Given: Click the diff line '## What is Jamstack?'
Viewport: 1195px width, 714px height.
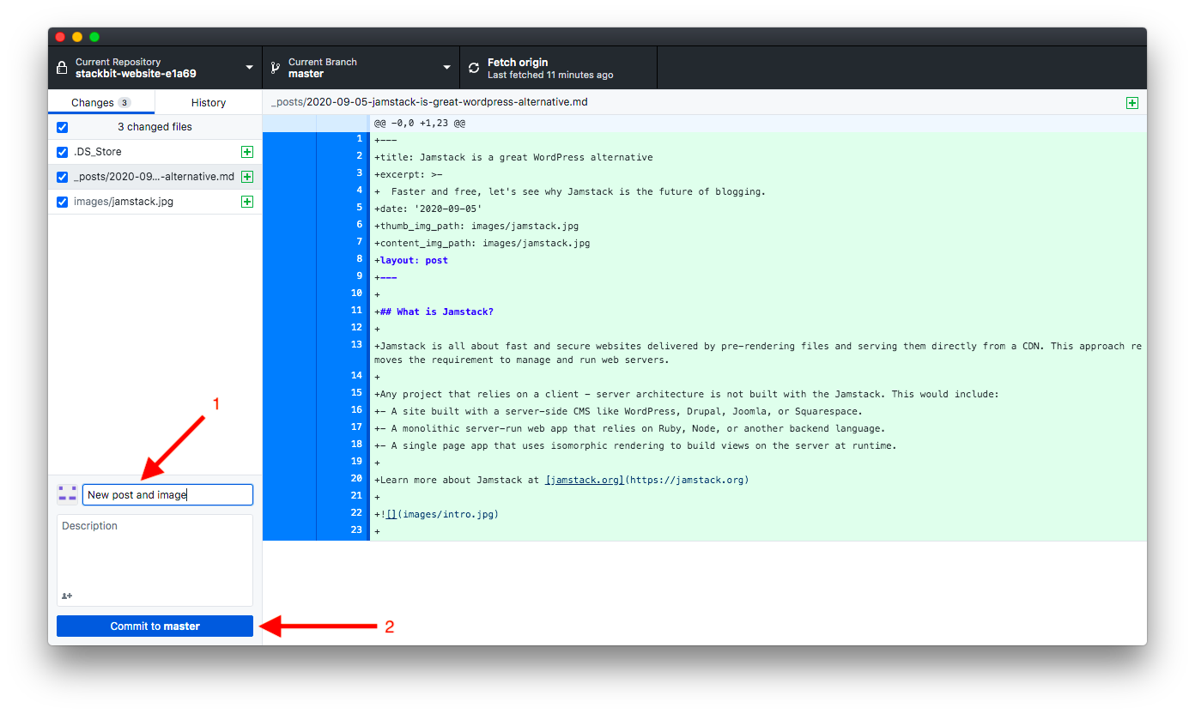Looking at the screenshot, I should (x=434, y=312).
